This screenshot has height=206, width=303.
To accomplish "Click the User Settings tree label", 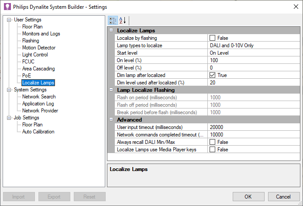I will point(28,20).
